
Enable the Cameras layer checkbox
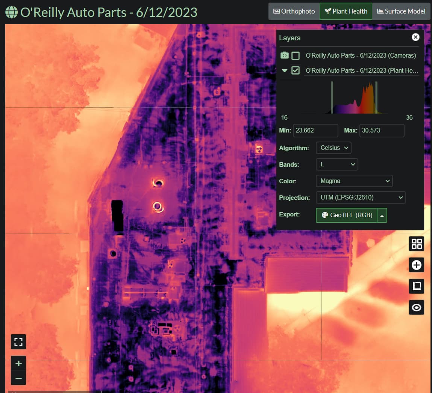pyautogui.click(x=296, y=55)
